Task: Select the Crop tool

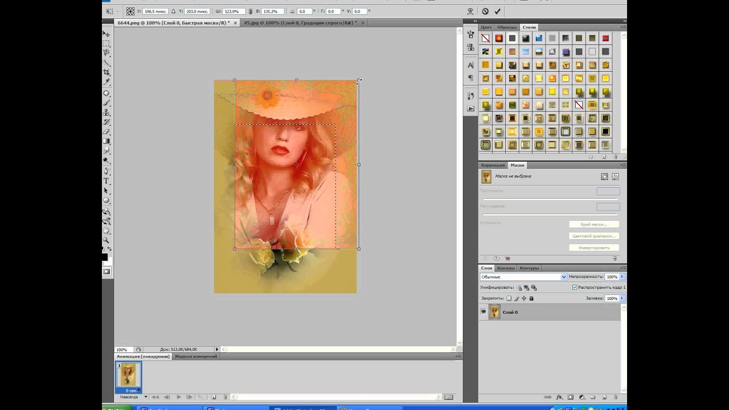Action: pos(107,73)
